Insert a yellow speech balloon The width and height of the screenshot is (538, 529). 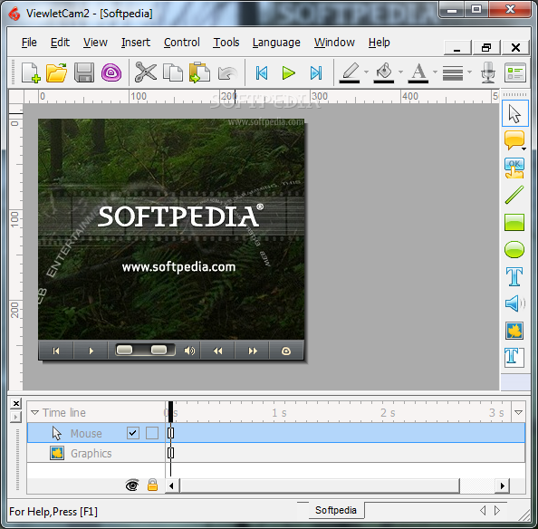514,140
